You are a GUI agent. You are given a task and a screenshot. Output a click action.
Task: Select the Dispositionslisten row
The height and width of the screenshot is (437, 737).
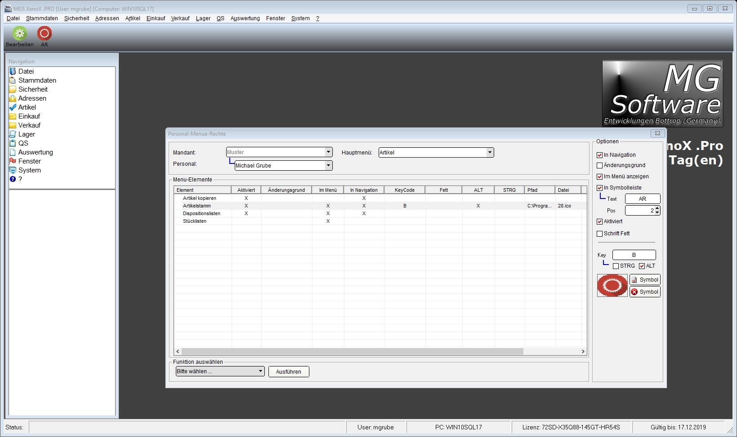[x=380, y=213]
